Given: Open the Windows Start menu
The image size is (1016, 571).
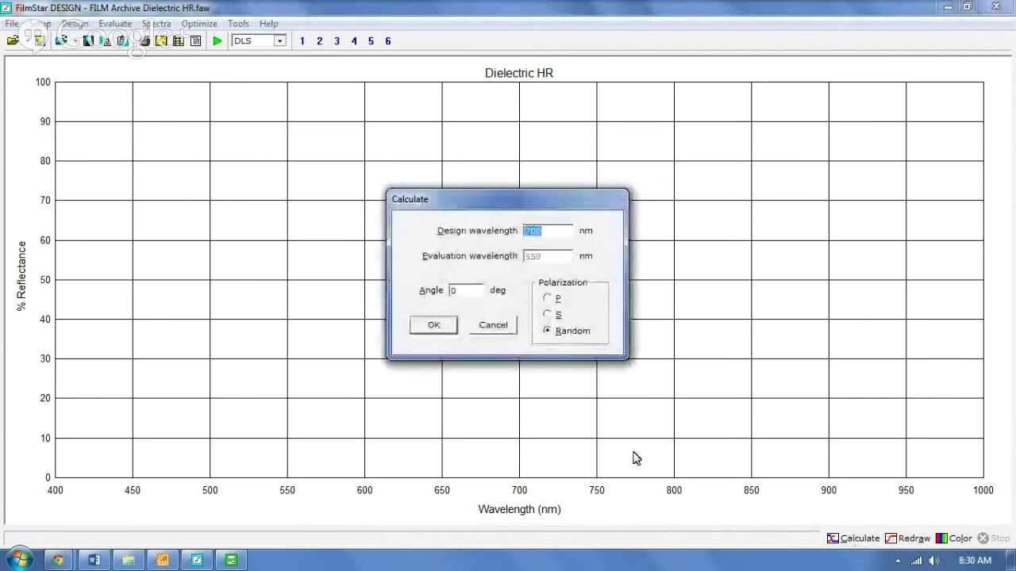Looking at the screenshot, I should tap(19, 560).
